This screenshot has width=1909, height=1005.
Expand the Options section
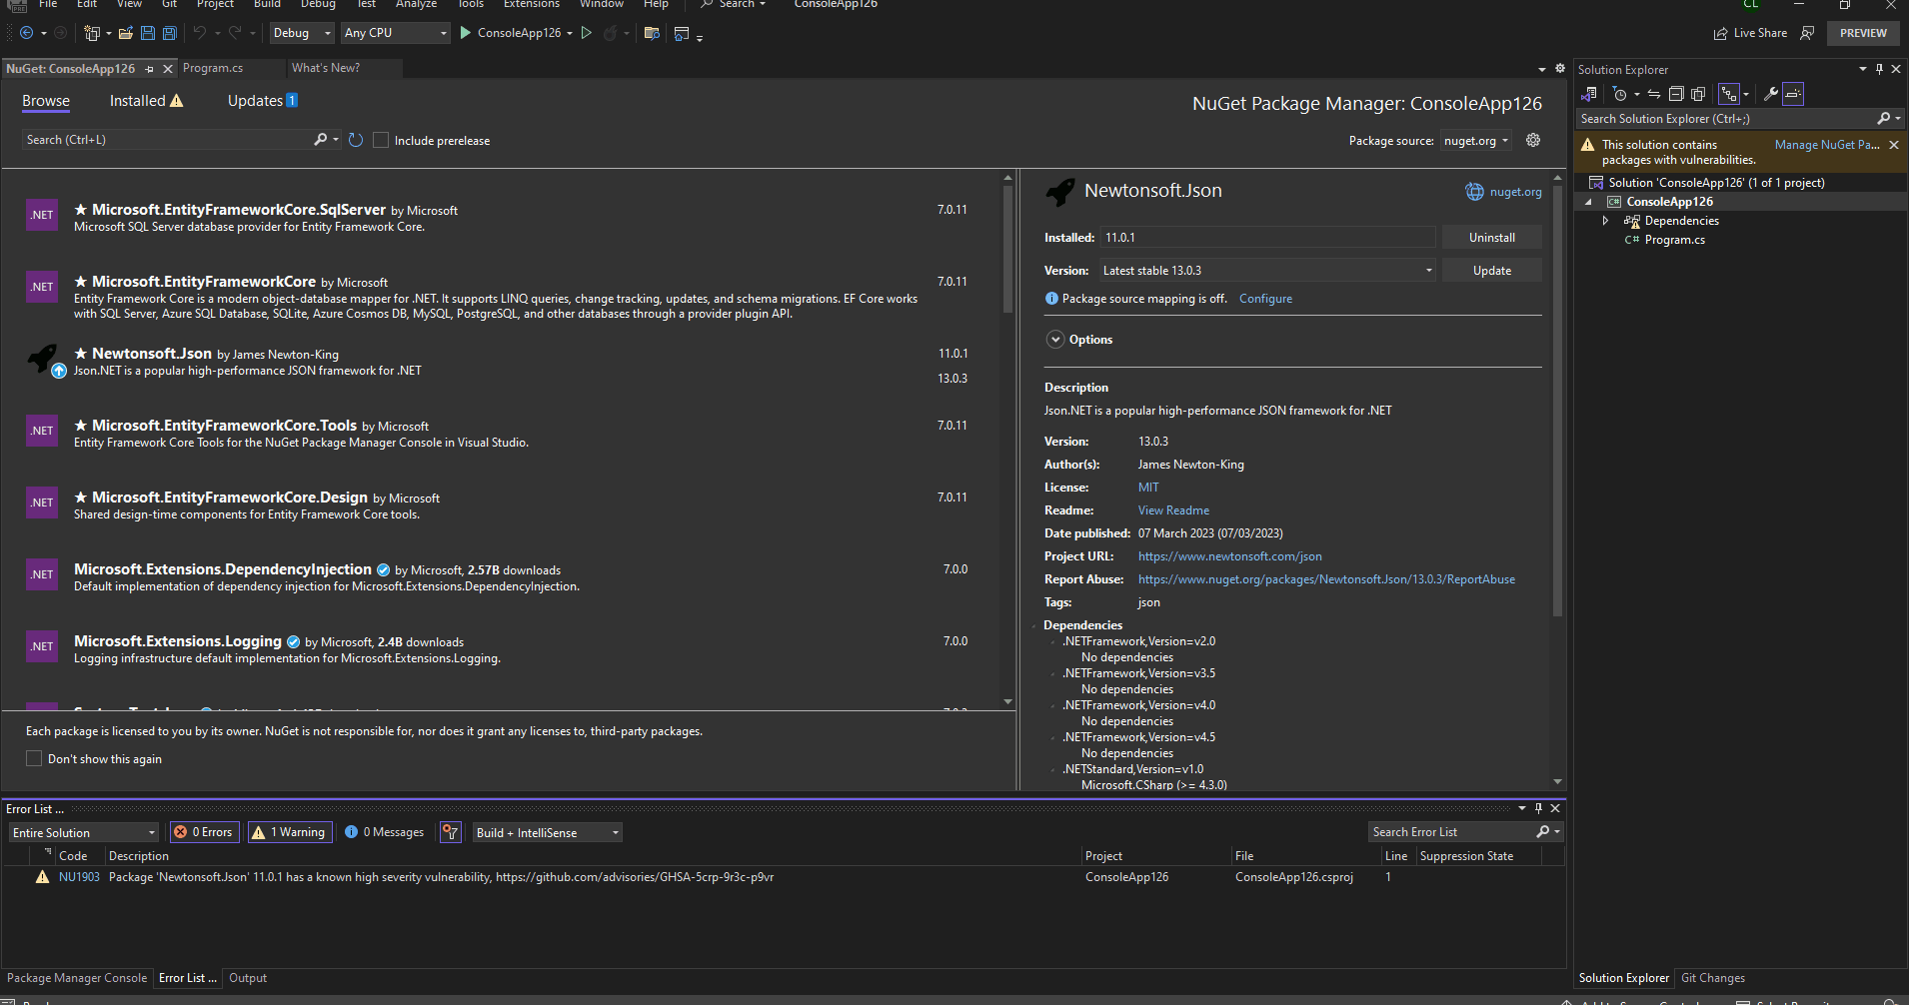[1055, 340]
